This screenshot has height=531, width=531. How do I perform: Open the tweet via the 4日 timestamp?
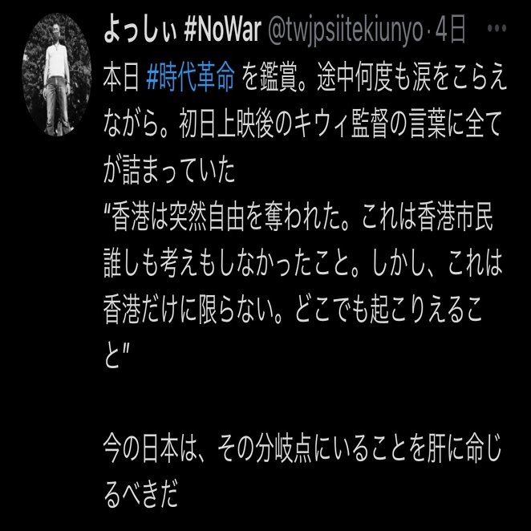[x=451, y=30]
